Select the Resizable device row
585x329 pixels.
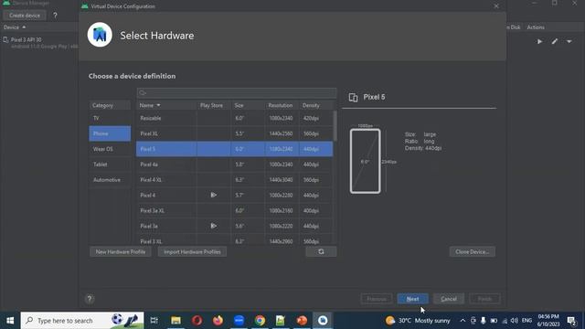234,118
